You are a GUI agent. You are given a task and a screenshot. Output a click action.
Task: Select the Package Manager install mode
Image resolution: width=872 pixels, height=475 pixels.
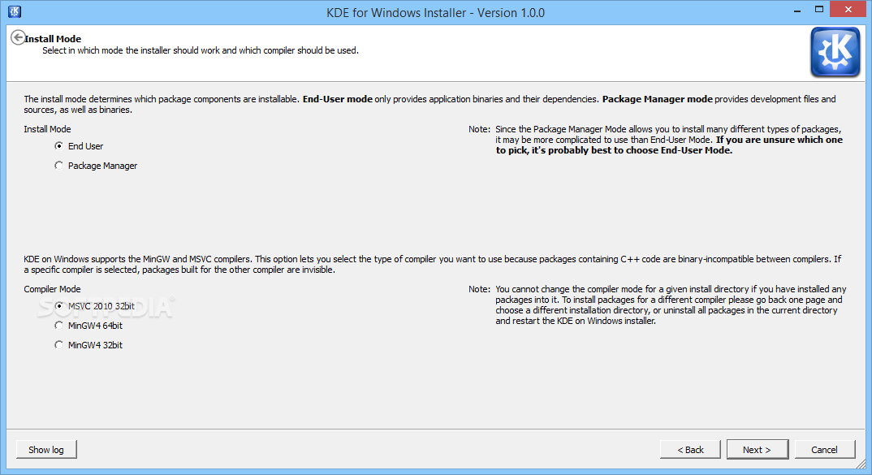[96, 166]
